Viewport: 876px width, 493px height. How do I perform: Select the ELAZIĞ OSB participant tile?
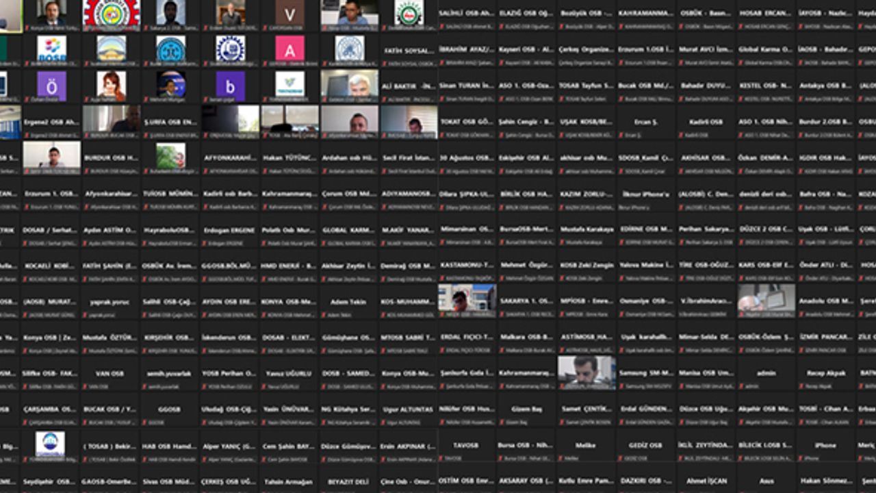527,15
